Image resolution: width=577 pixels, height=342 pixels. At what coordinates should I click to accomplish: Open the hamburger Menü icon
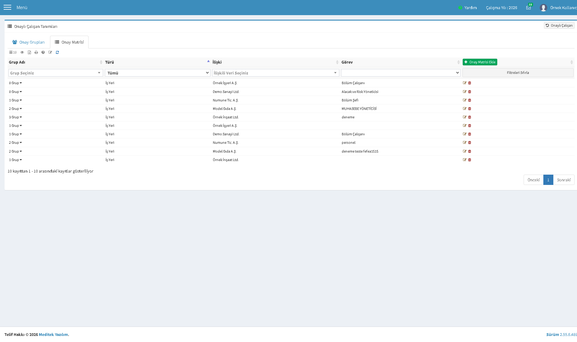pyautogui.click(x=7, y=7)
